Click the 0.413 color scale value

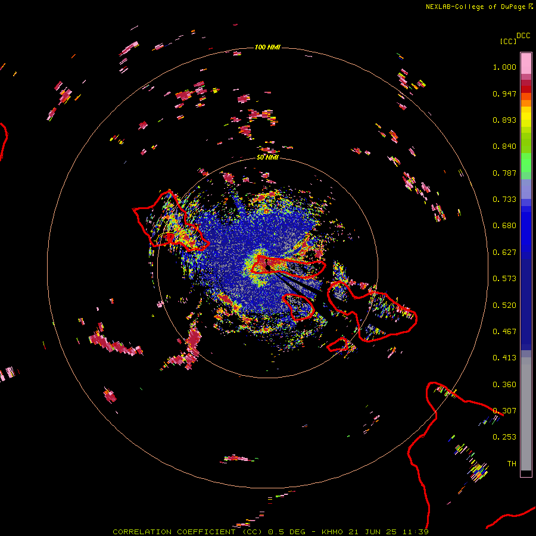(504, 358)
